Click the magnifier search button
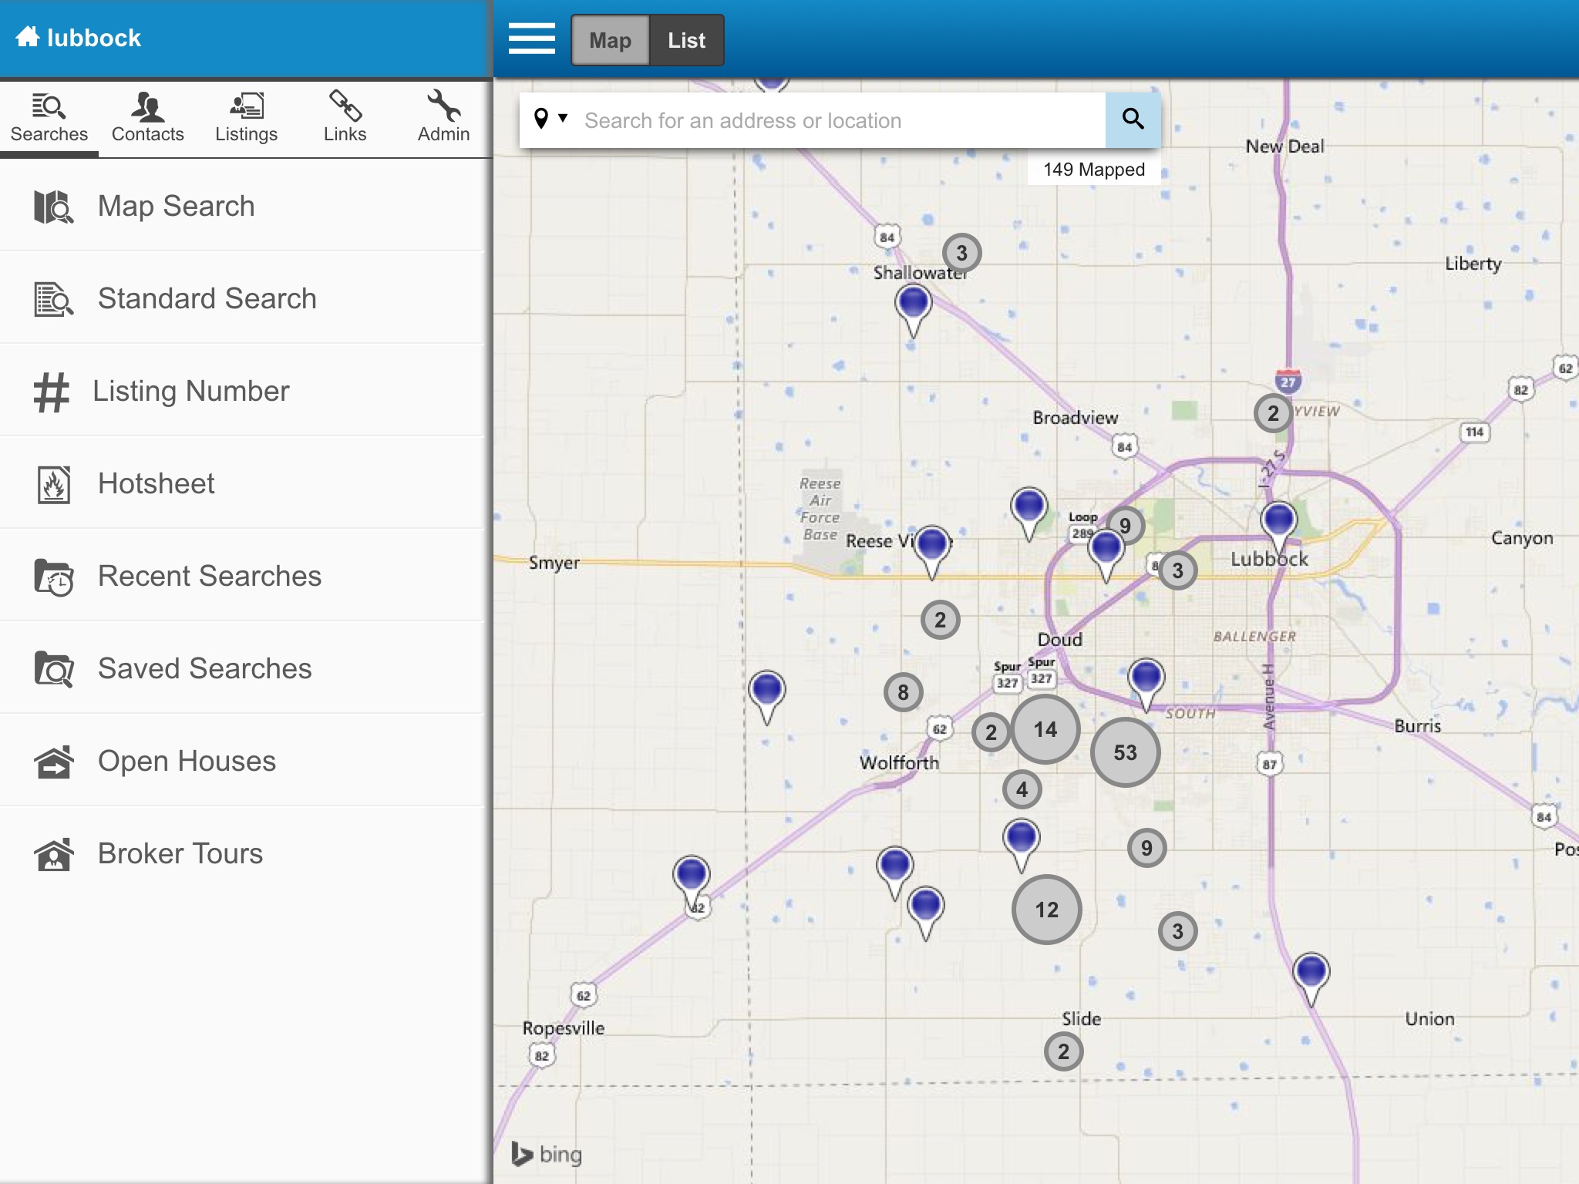The width and height of the screenshot is (1579, 1184). click(x=1132, y=119)
